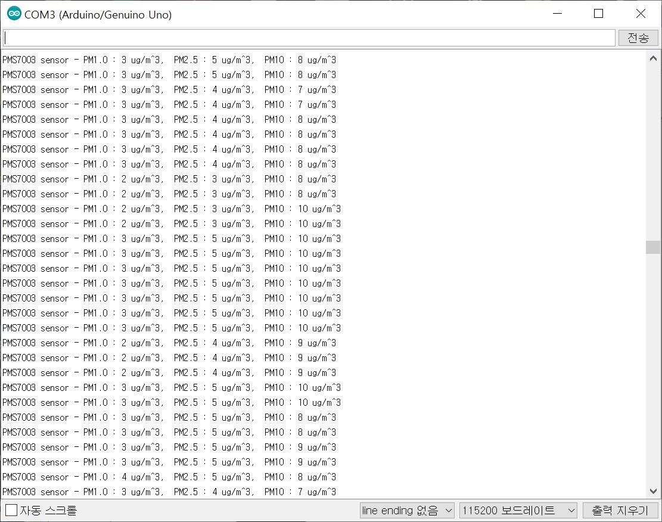Screen dimensions: 662x522
Task: Click the Arduino logo in title bar
Action: tap(14, 14)
